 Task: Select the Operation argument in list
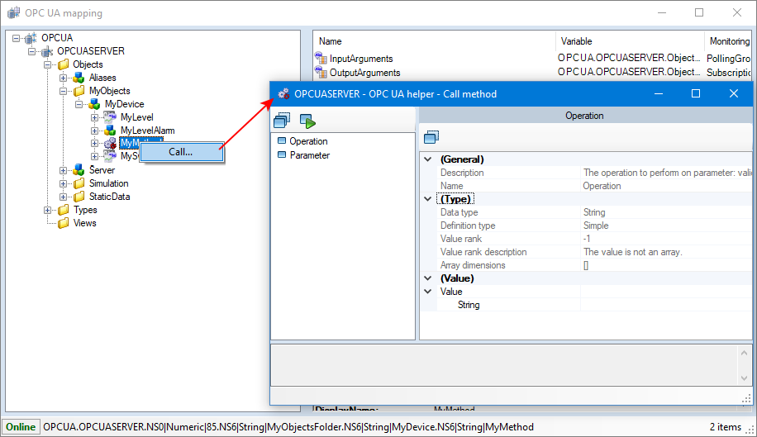point(308,141)
